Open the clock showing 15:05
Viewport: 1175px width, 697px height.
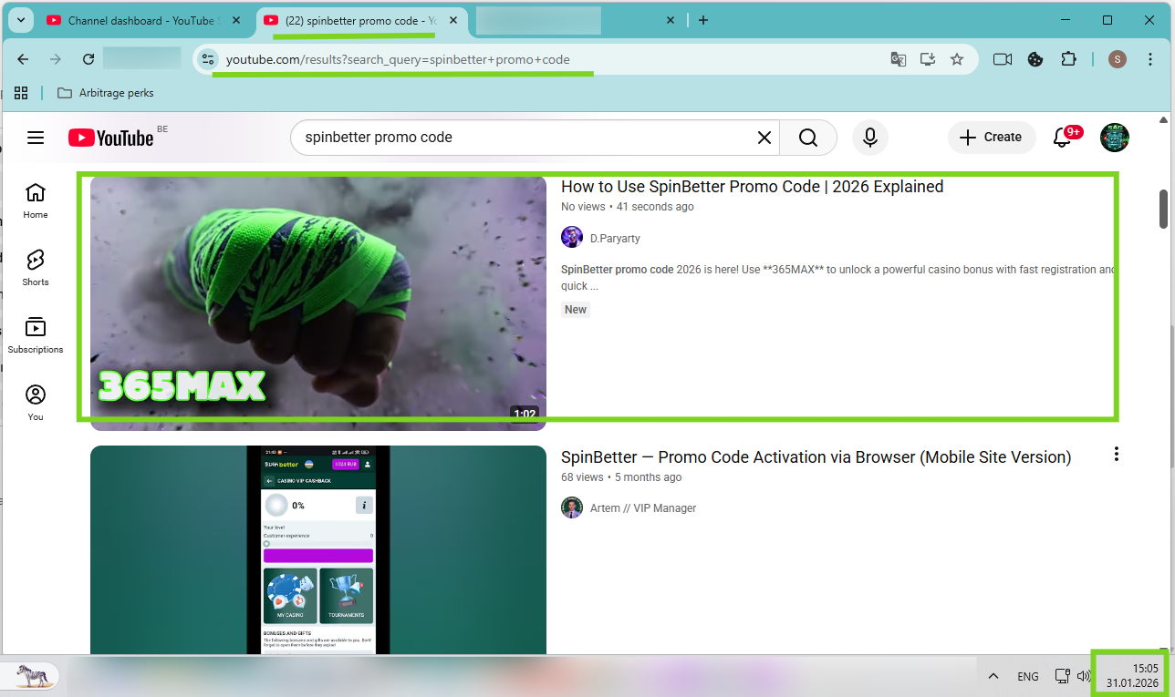pyautogui.click(x=1132, y=675)
